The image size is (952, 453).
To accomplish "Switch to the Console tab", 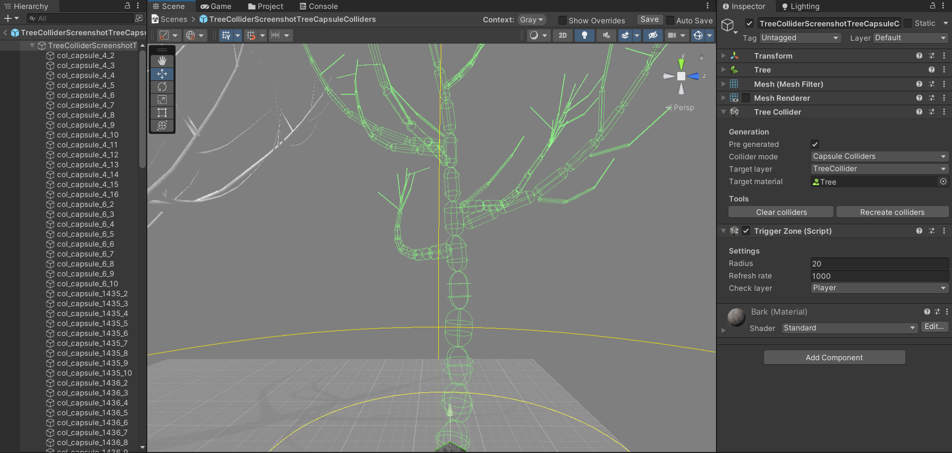I will click(x=318, y=6).
